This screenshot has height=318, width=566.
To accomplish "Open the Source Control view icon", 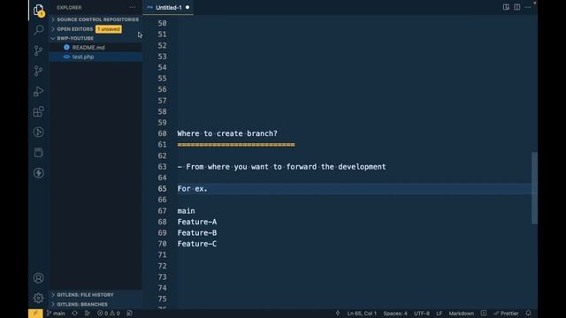I will (38, 50).
